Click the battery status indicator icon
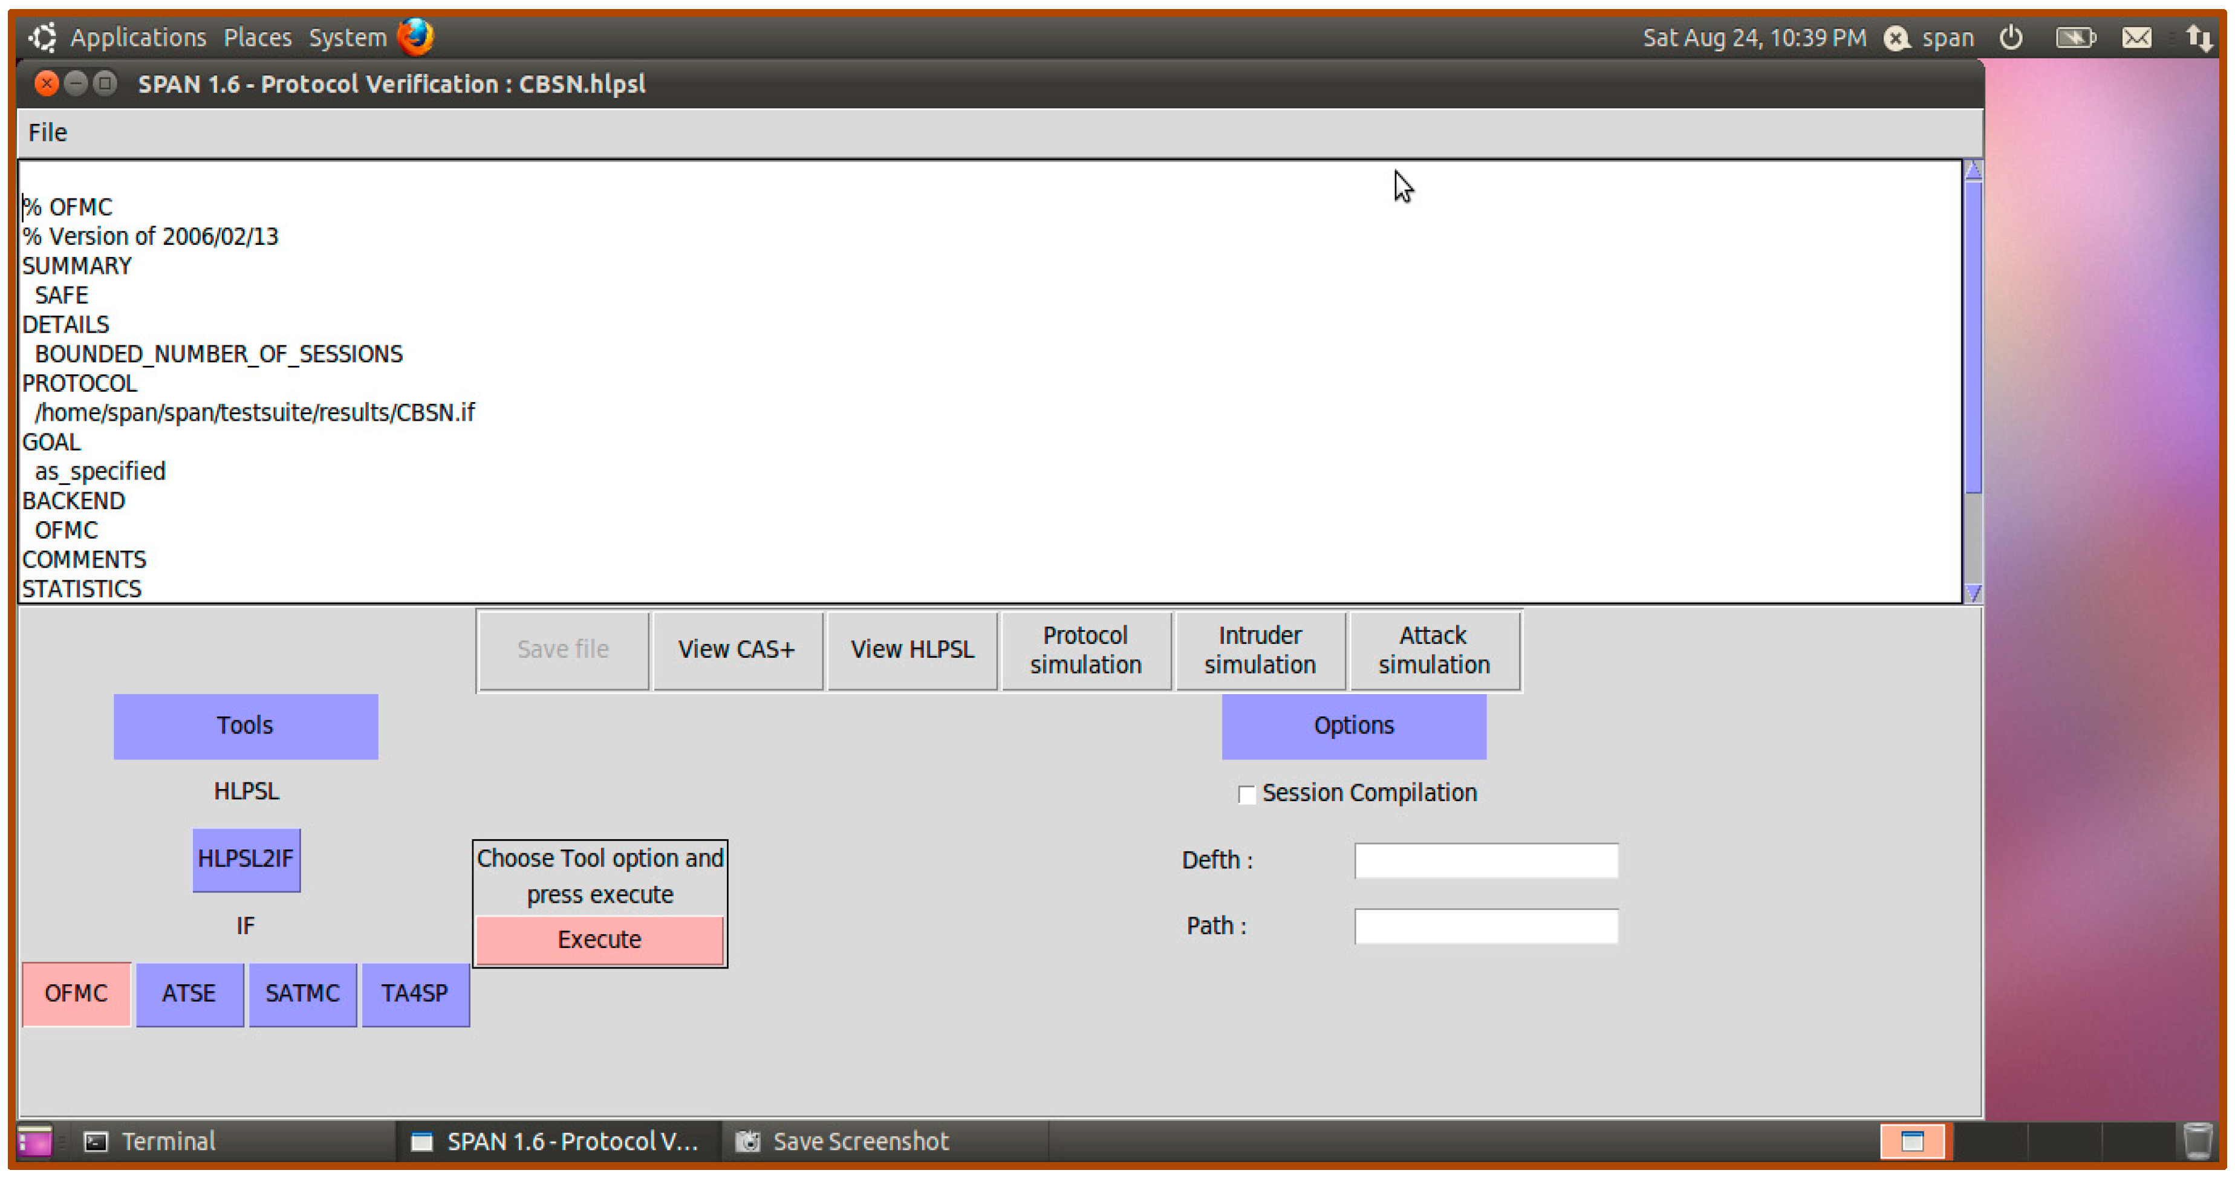Screen dimensions: 2235x1179 coord(2075,37)
